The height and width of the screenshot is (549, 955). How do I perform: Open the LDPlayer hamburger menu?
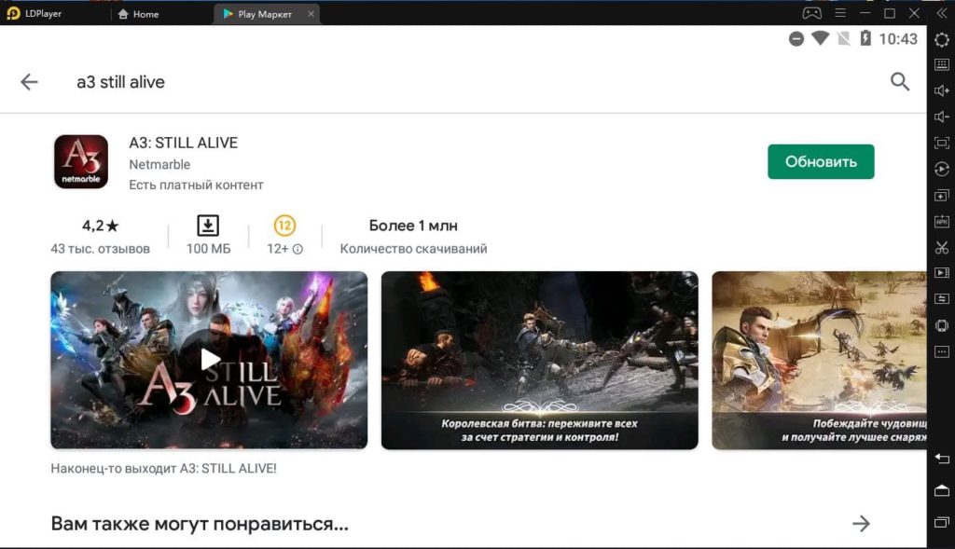pyautogui.click(x=840, y=13)
